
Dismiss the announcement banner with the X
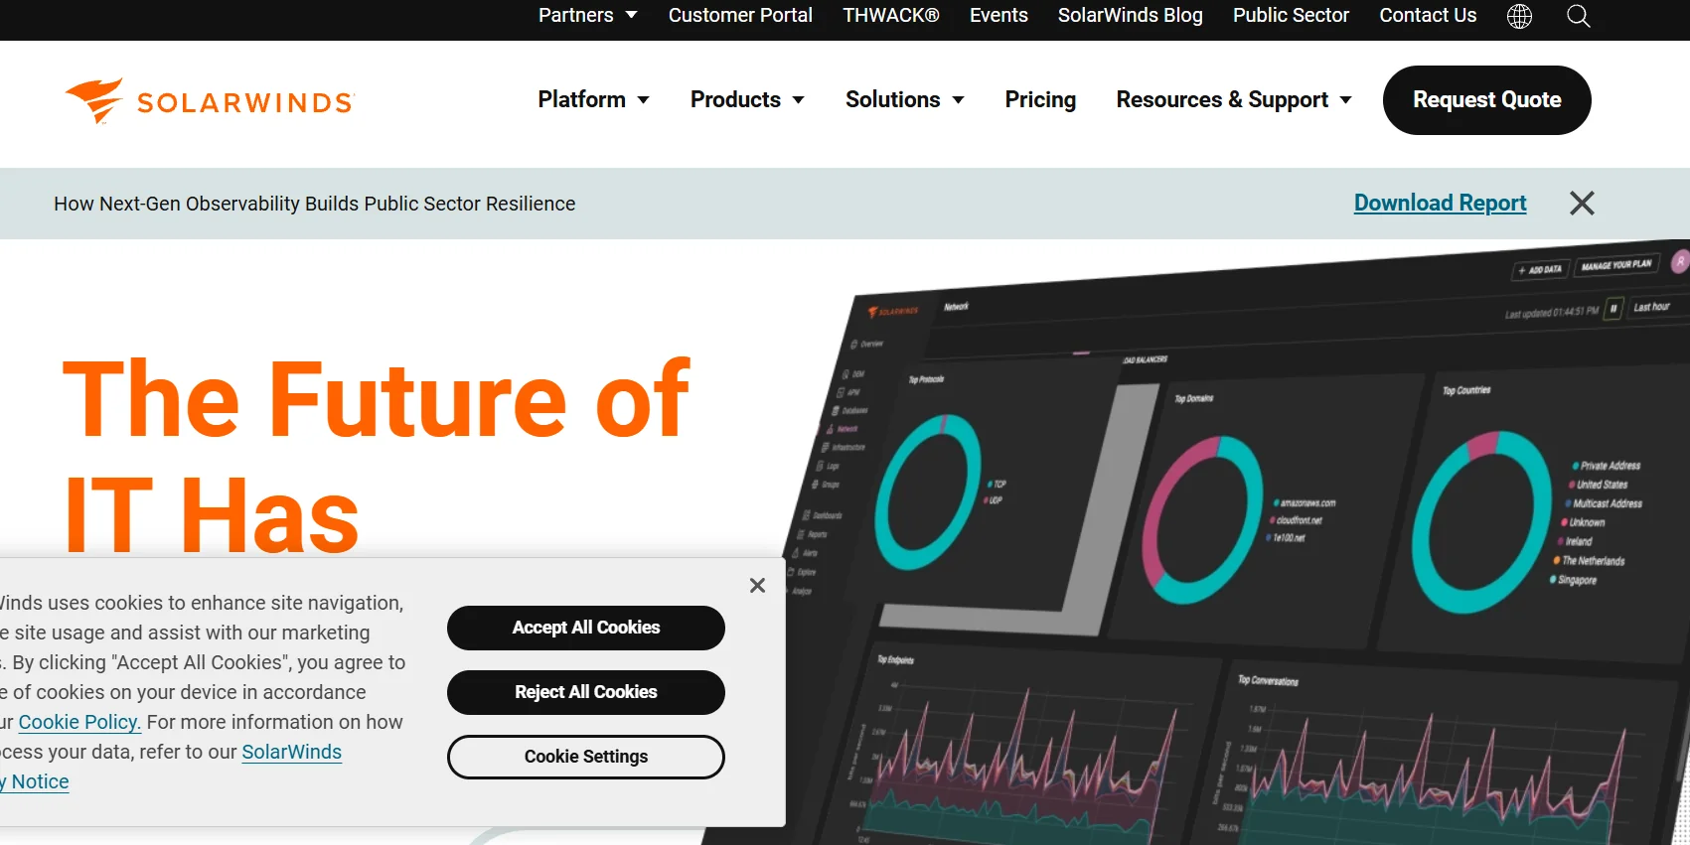tap(1582, 204)
